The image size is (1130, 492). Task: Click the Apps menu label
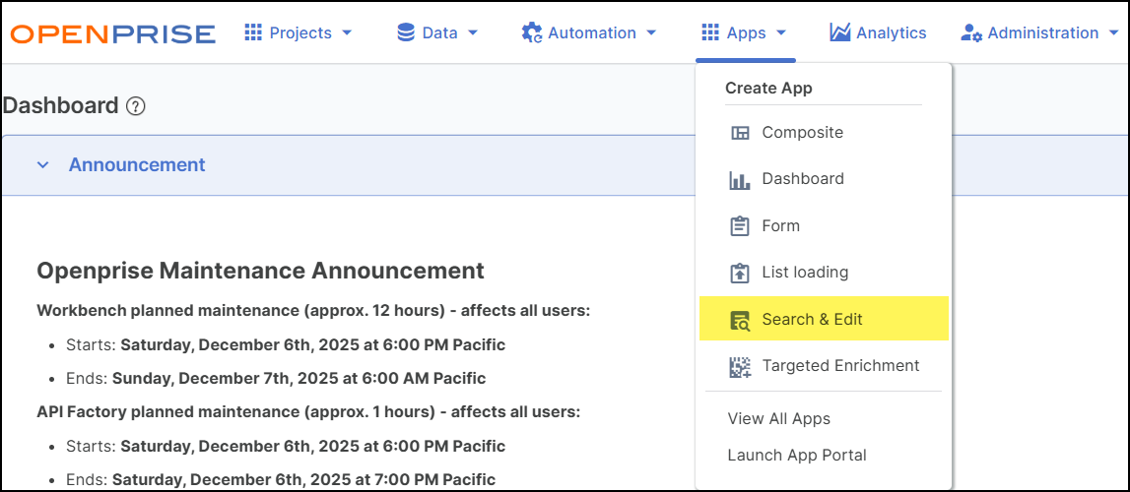point(747,33)
